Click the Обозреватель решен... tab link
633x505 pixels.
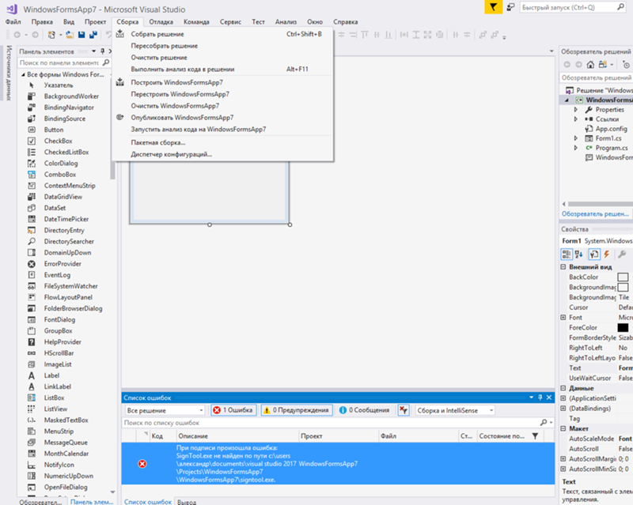595,214
